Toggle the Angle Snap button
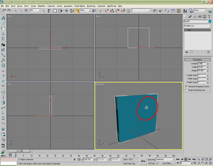 click(112, 11)
